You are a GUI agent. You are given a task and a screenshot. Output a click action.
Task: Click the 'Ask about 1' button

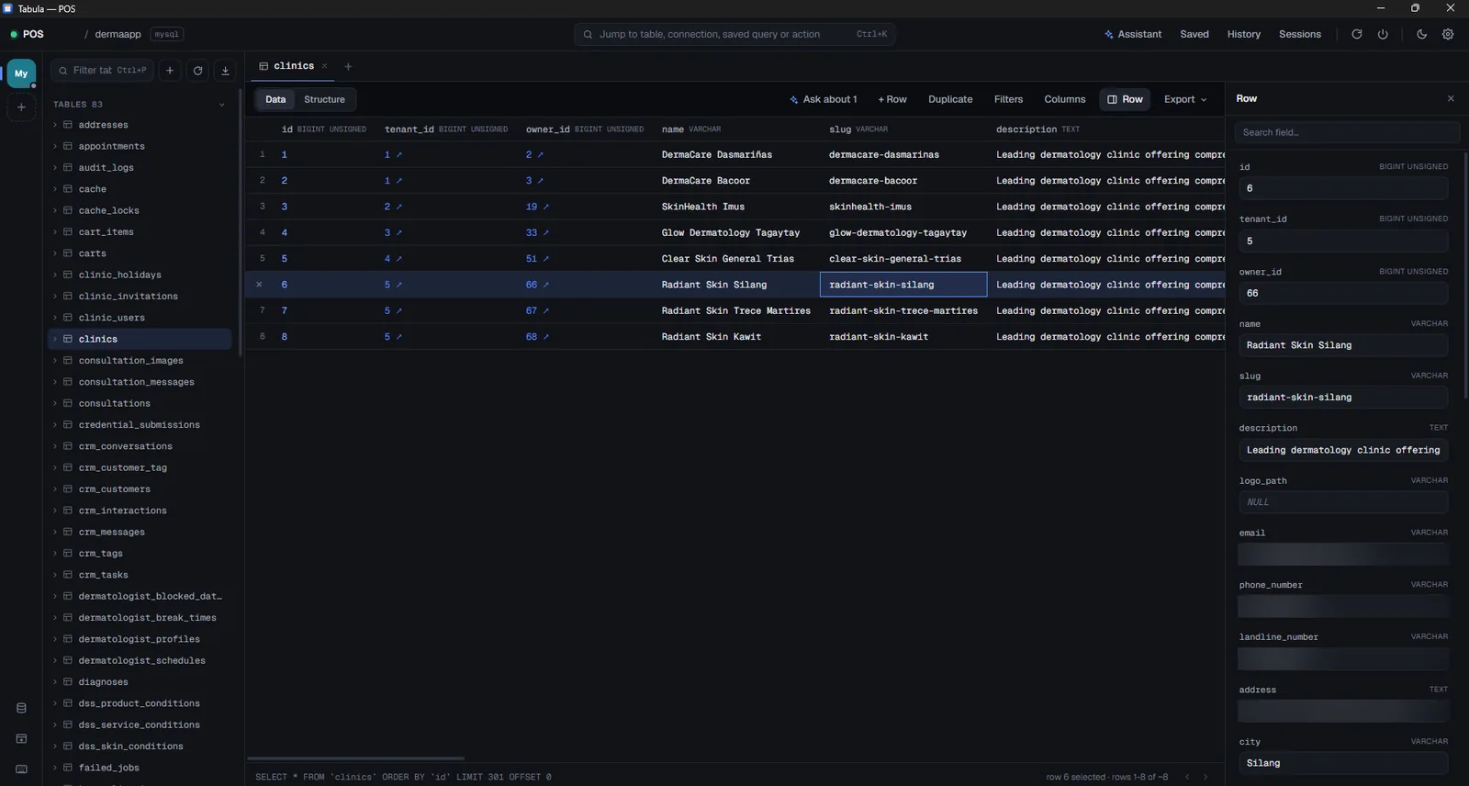pos(824,99)
